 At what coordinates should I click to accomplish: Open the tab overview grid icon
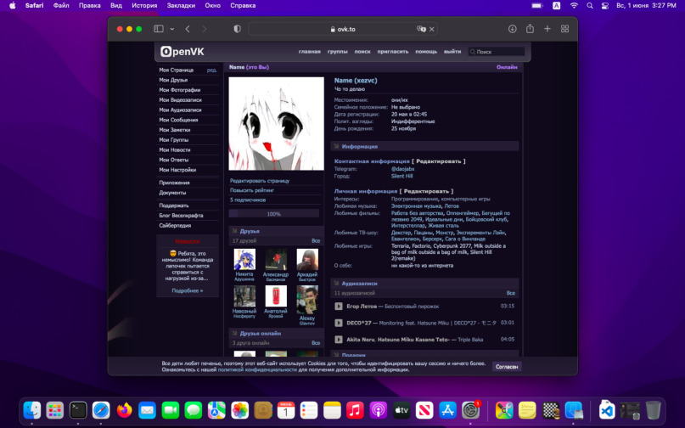coord(564,29)
